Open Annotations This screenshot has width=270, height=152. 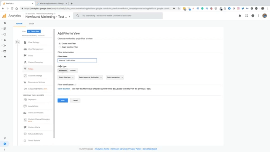pyautogui.click(x=33, y=106)
